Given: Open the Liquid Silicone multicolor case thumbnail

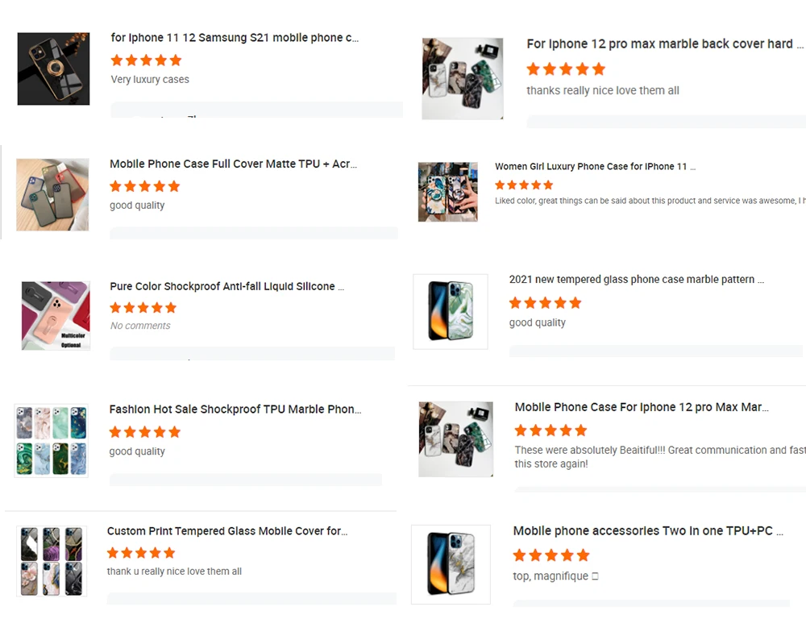Looking at the screenshot, I should coord(56,315).
